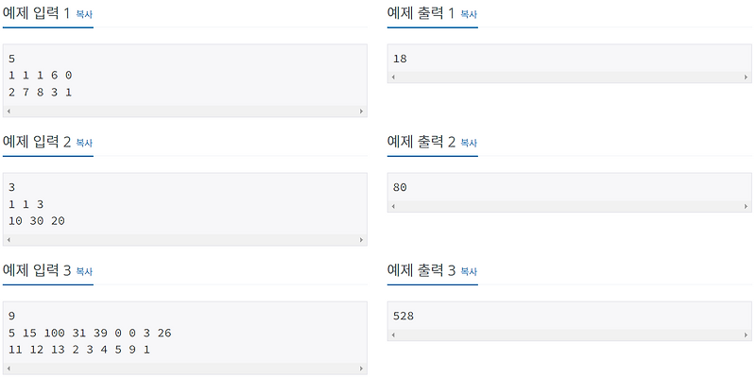Click 복사 next to 예제 입력 2
756x378 pixels.
coord(84,143)
